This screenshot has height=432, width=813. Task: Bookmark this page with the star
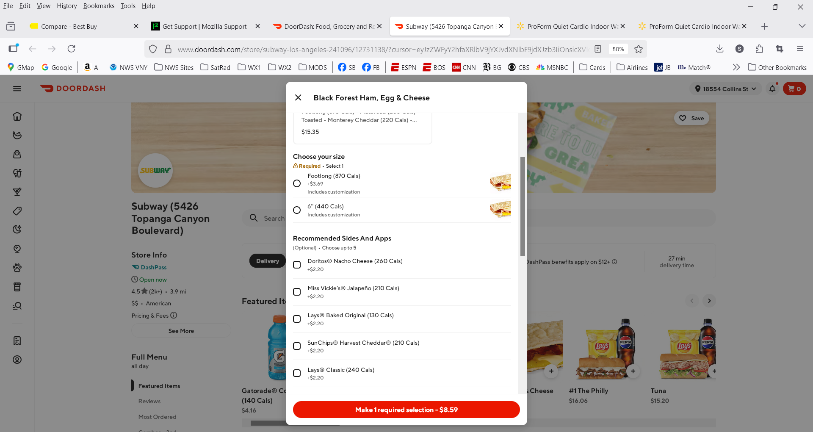coord(639,49)
